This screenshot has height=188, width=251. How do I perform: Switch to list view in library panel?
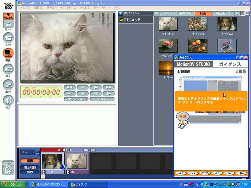pyautogui.click(x=247, y=13)
